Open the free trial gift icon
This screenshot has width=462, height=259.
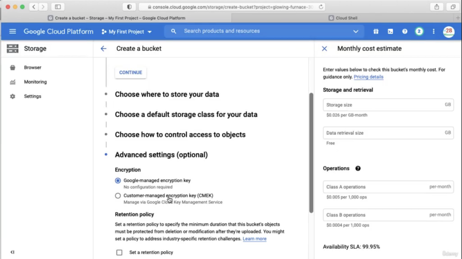pyautogui.click(x=376, y=31)
